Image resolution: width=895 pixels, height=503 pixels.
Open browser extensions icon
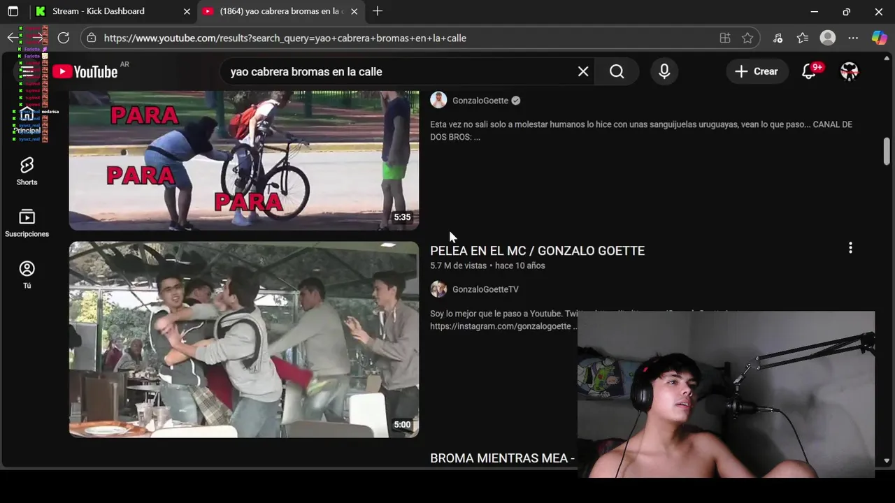[778, 38]
